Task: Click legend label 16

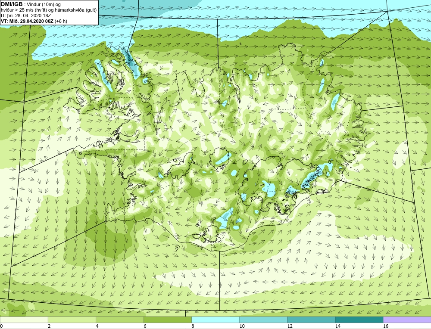Action: [x=386, y=326]
